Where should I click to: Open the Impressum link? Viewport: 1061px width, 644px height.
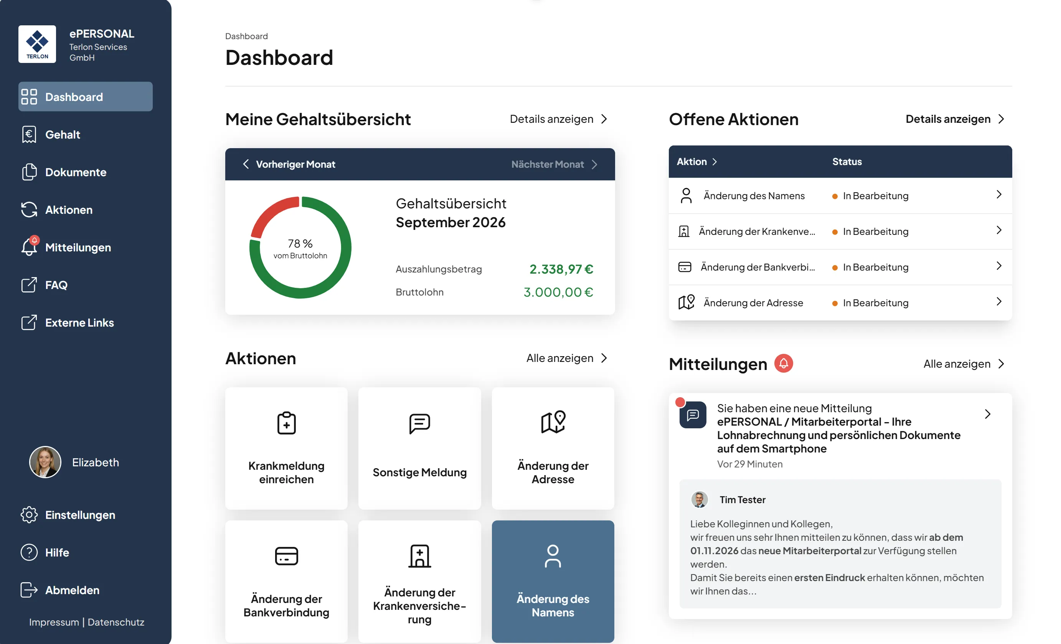[x=54, y=622]
